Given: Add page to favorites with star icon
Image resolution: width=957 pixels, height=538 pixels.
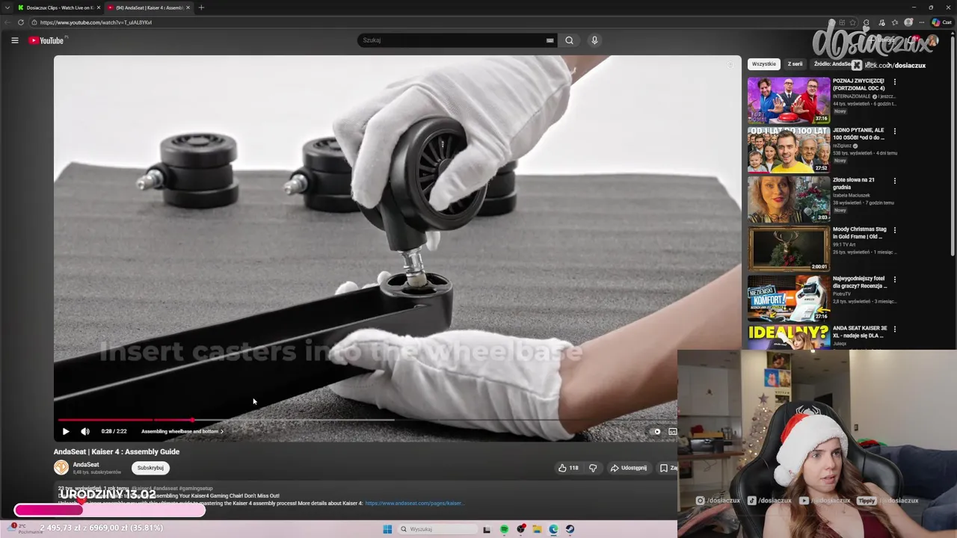Looking at the screenshot, I should pyautogui.click(x=853, y=22).
